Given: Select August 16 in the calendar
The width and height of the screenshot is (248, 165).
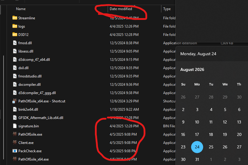Looking at the screenshot, I should (183, 134).
